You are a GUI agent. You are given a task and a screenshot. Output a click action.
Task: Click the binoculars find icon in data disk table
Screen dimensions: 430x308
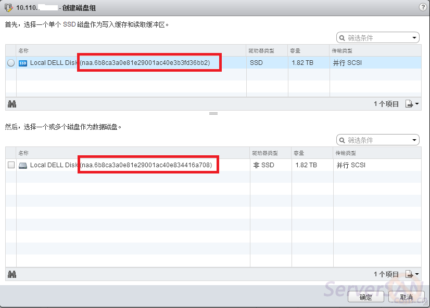pyautogui.click(x=11, y=274)
